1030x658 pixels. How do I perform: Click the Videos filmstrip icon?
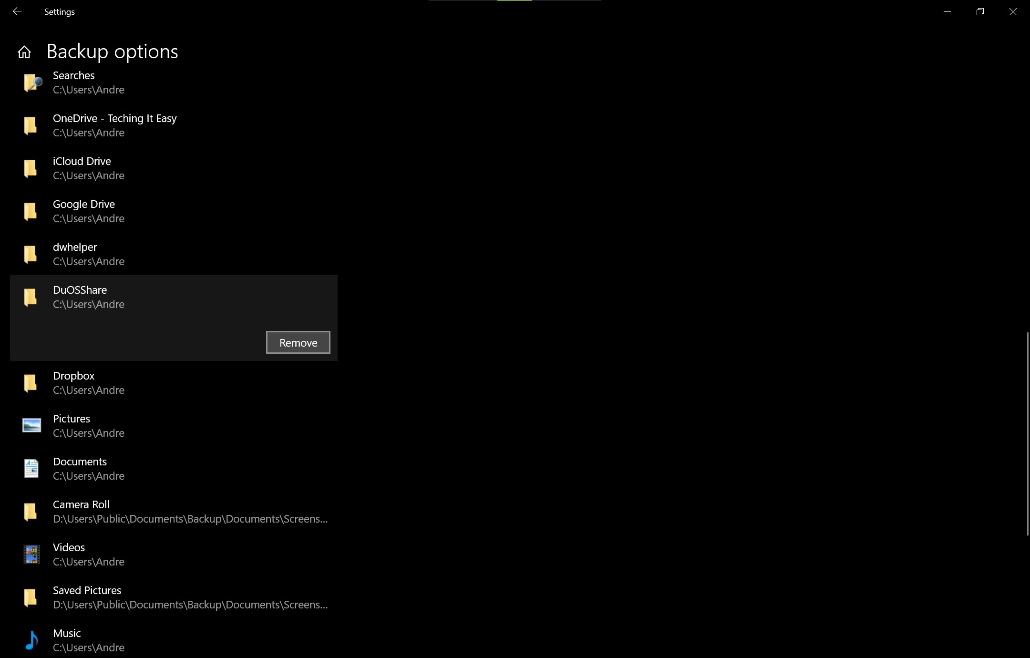(x=31, y=555)
